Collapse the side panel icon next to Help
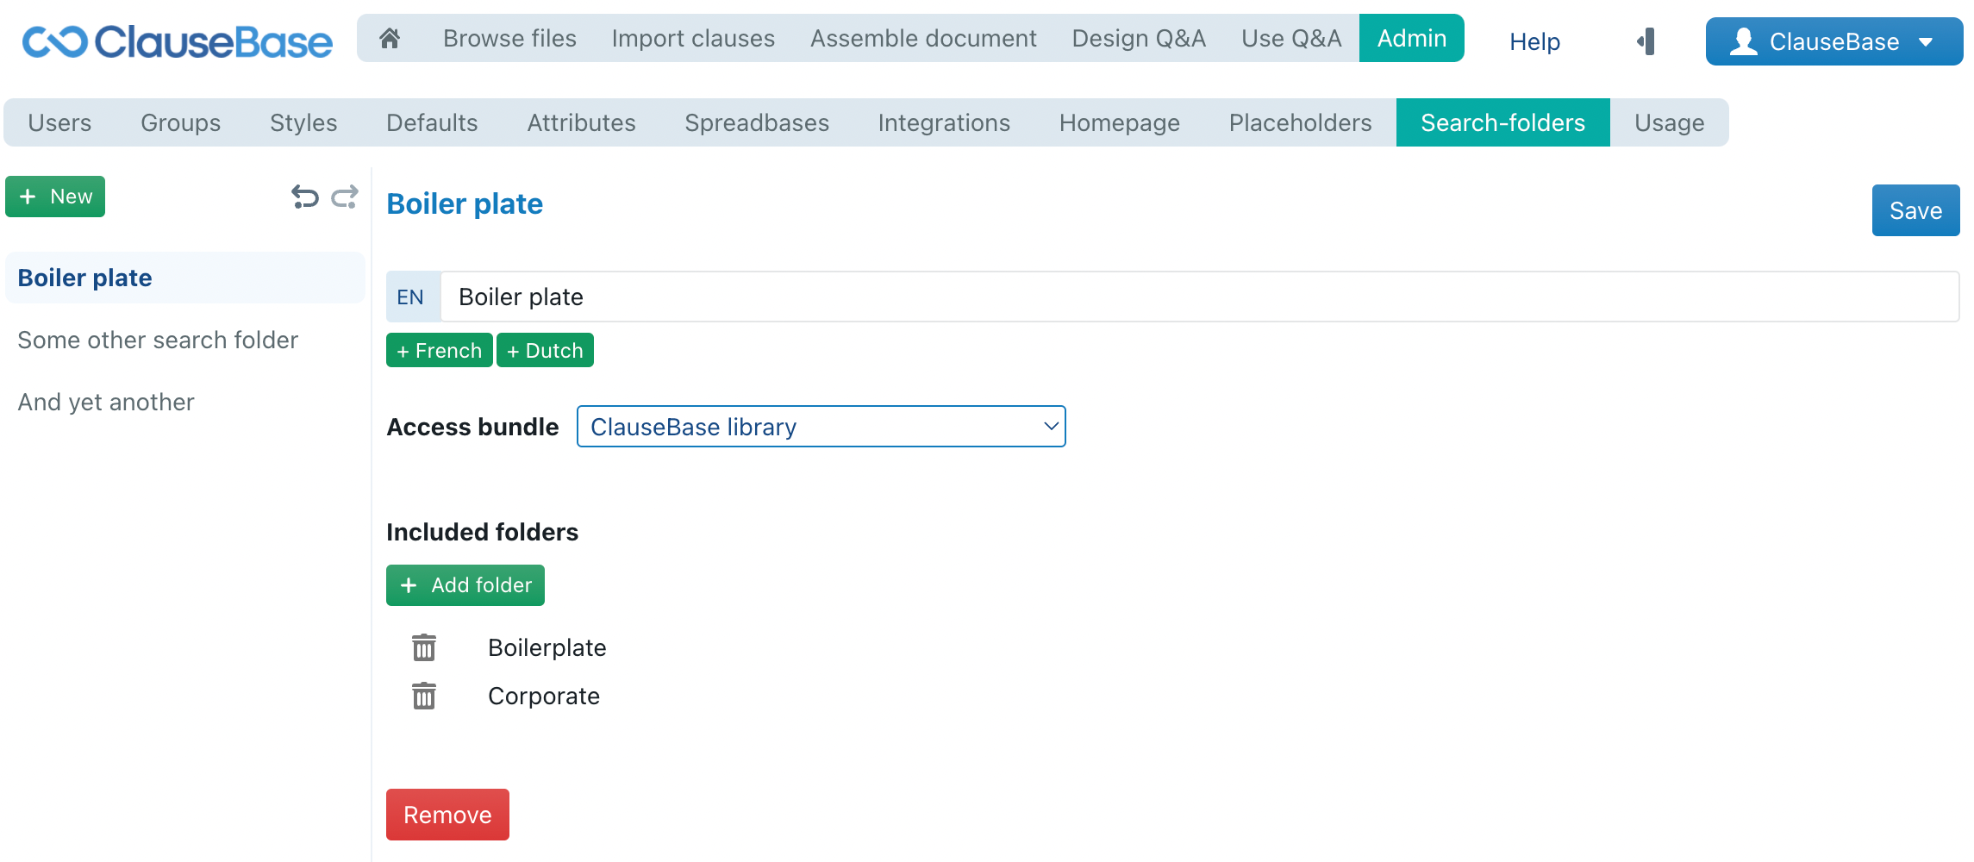The image size is (1974, 862). pos(1646,41)
